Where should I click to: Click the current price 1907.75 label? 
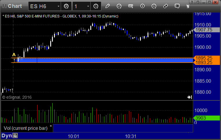coord(206,30)
